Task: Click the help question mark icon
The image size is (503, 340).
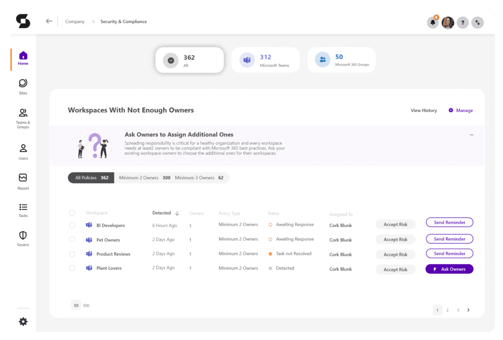Action: (462, 22)
